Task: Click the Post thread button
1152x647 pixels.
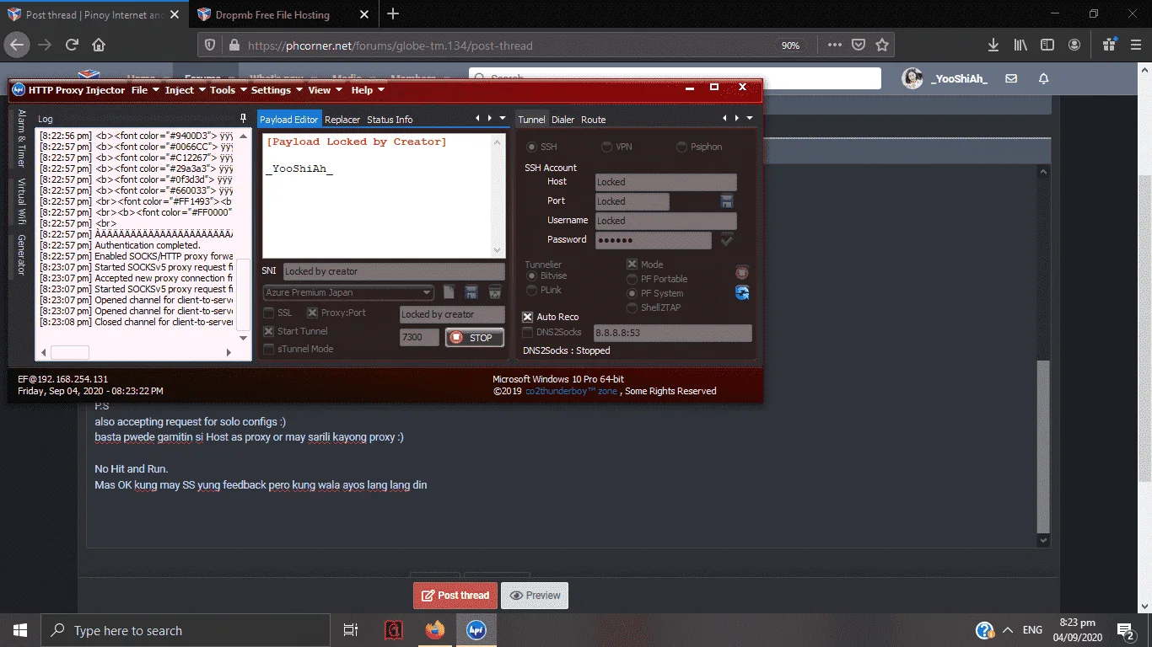Action: pyautogui.click(x=455, y=595)
